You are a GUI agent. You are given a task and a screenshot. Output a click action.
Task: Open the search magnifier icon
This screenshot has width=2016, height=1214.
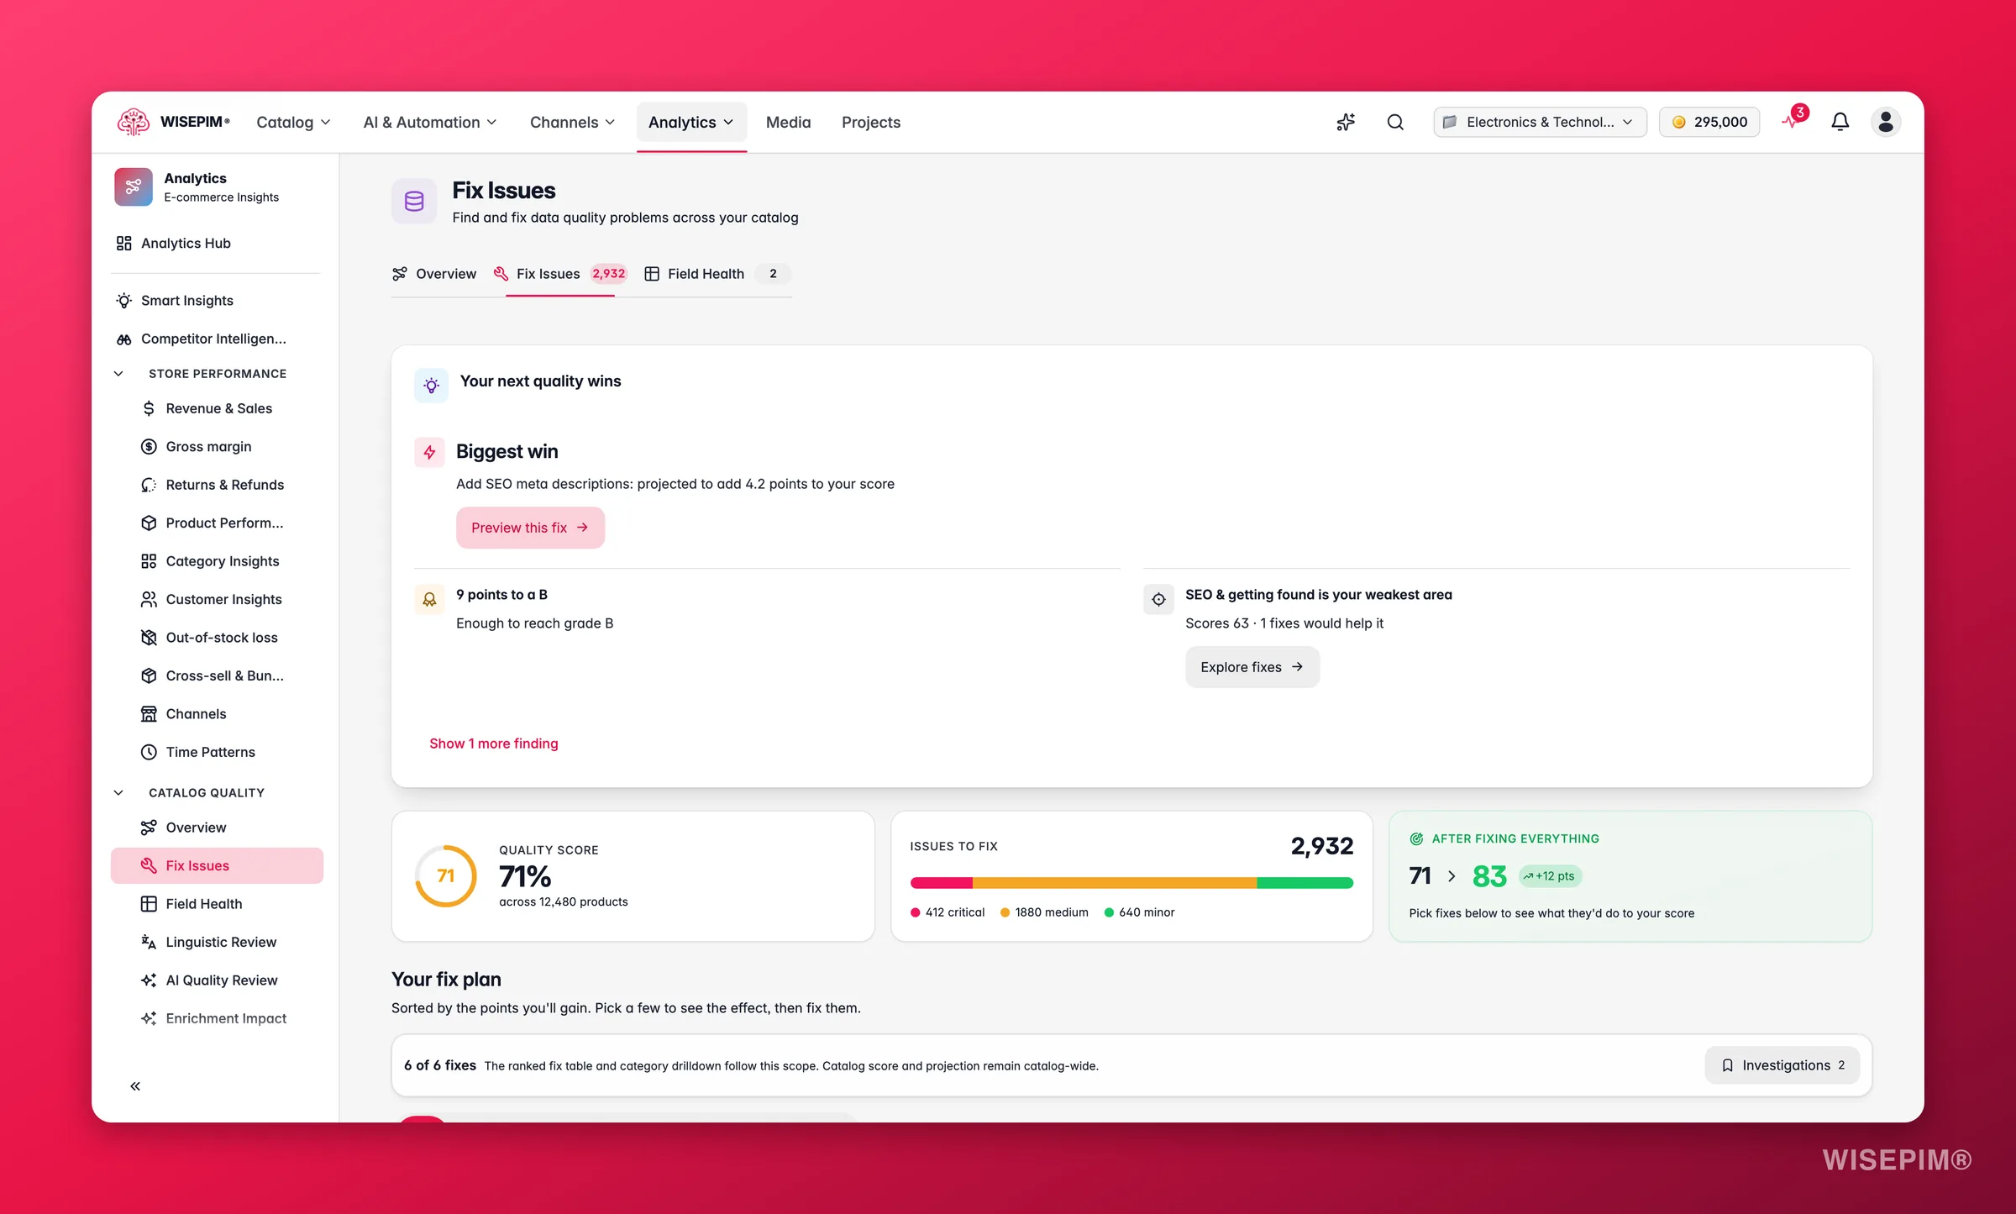coord(1395,122)
